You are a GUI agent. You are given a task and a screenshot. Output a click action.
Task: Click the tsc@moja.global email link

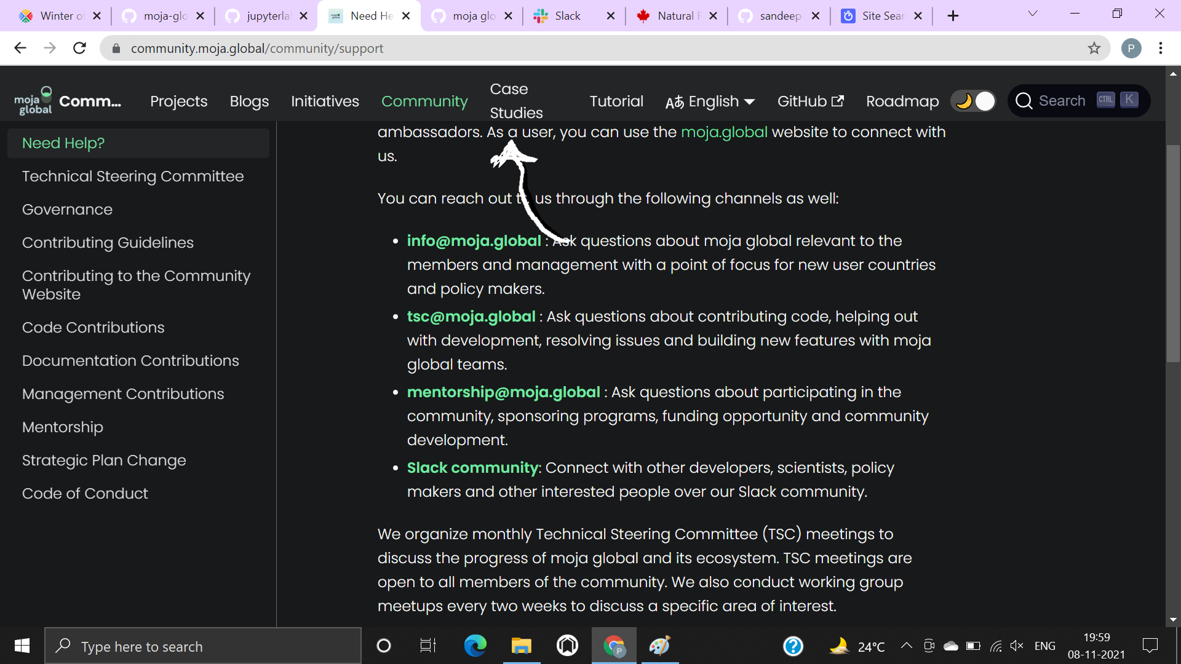pyautogui.click(x=471, y=317)
